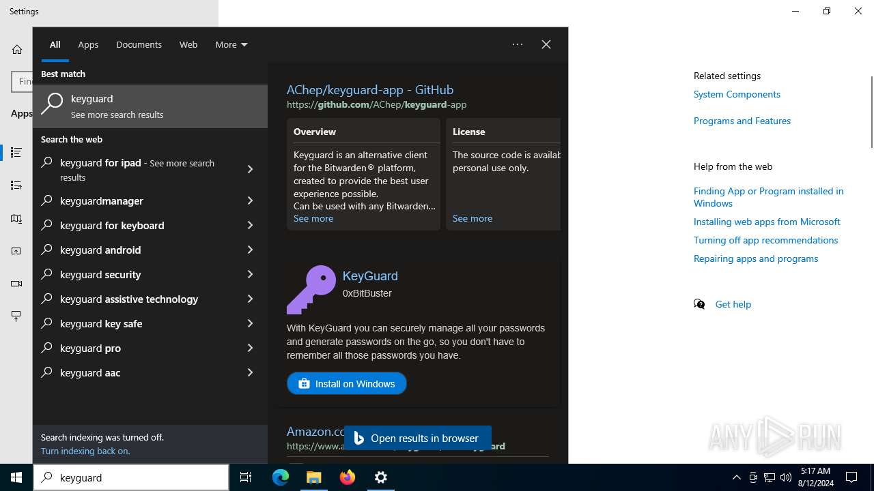Image resolution: width=874 pixels, height=491 pixels.
Task: Click the Settings Home icon in the sidebar
Action: click(17, 49)
